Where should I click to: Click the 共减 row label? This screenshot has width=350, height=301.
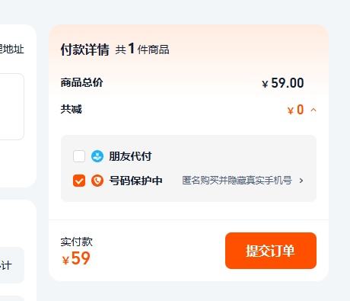[72, 109]
